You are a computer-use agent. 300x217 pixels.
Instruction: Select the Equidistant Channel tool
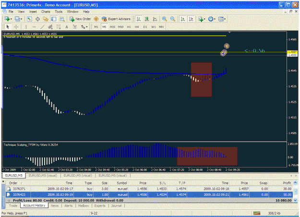pos(50,27)
